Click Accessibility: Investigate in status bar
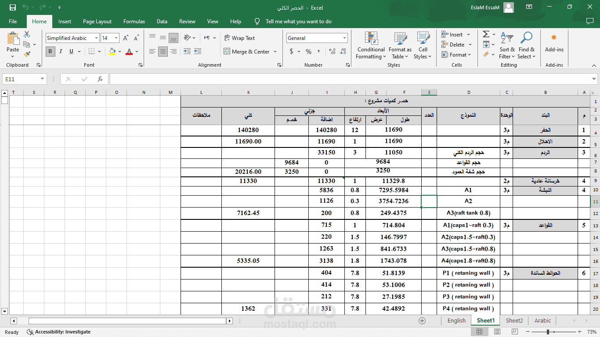 click(59, 332)
